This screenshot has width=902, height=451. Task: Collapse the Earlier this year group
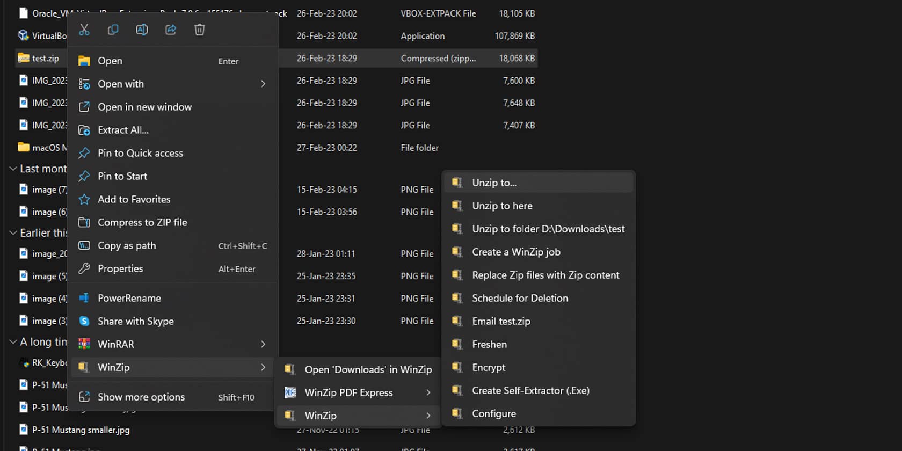(13, 232)
